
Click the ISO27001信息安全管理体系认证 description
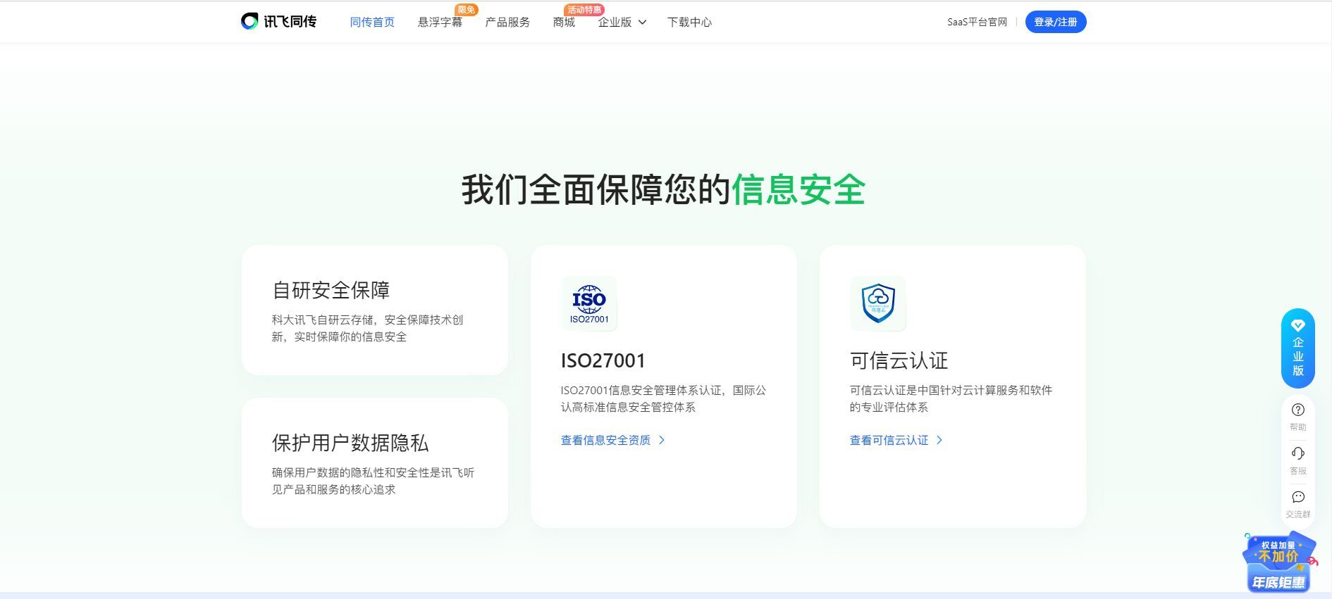tap(663, 398)
